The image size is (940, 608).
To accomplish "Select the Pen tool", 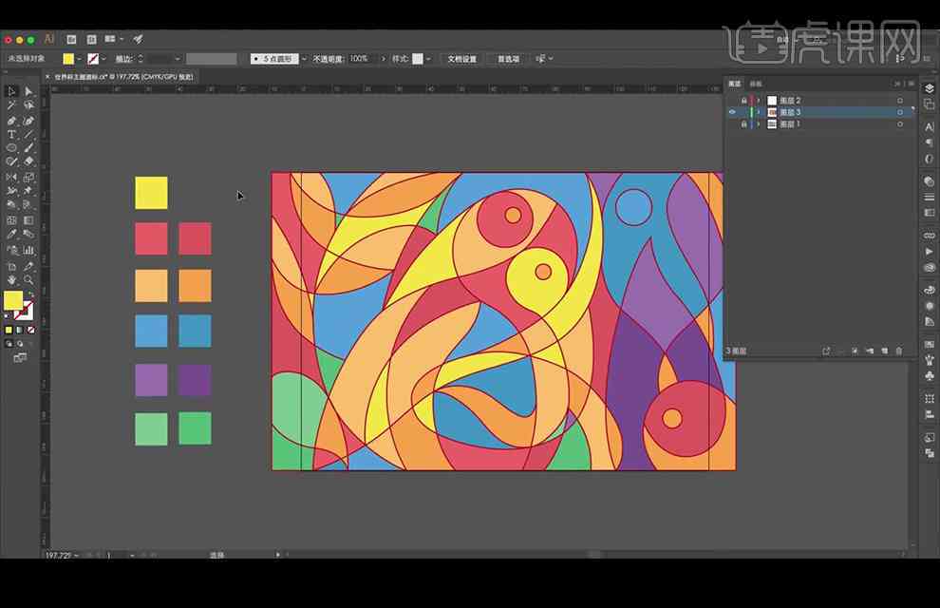I will pyautogui.click(x=11, y=121).
